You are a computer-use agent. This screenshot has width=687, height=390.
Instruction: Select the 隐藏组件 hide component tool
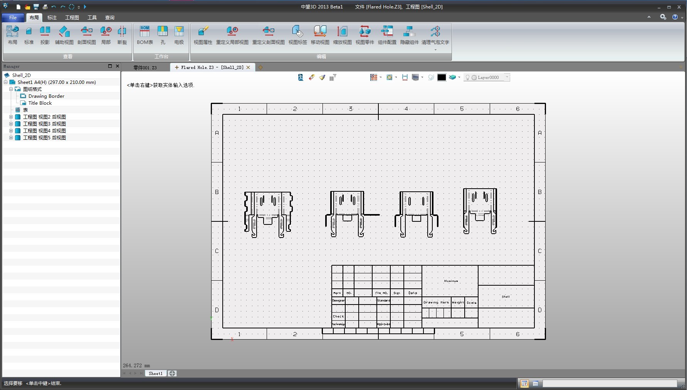pyautogui.click(x=409, y=35)
